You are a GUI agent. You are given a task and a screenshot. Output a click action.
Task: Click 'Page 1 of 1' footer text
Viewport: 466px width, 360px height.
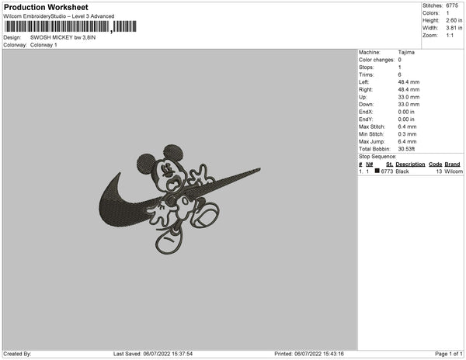click(449, 354)
